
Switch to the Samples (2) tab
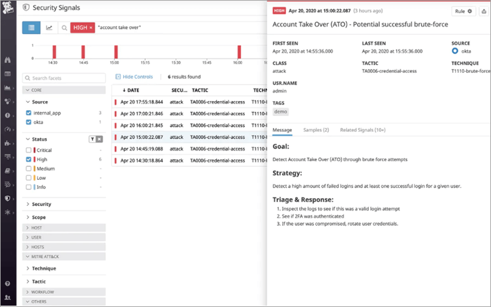316,130
